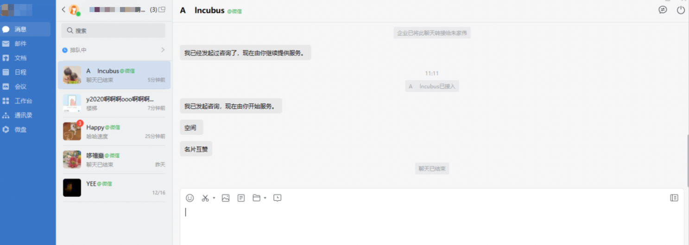This screenshot has height=245, width=689.
Task: Open dropdown arrow beside folder icon
Action: 265,198
